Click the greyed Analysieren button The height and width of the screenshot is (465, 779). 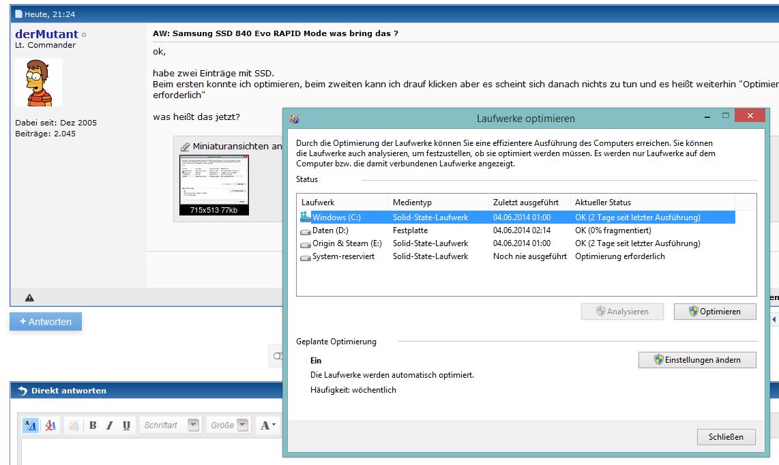point(622,312)
